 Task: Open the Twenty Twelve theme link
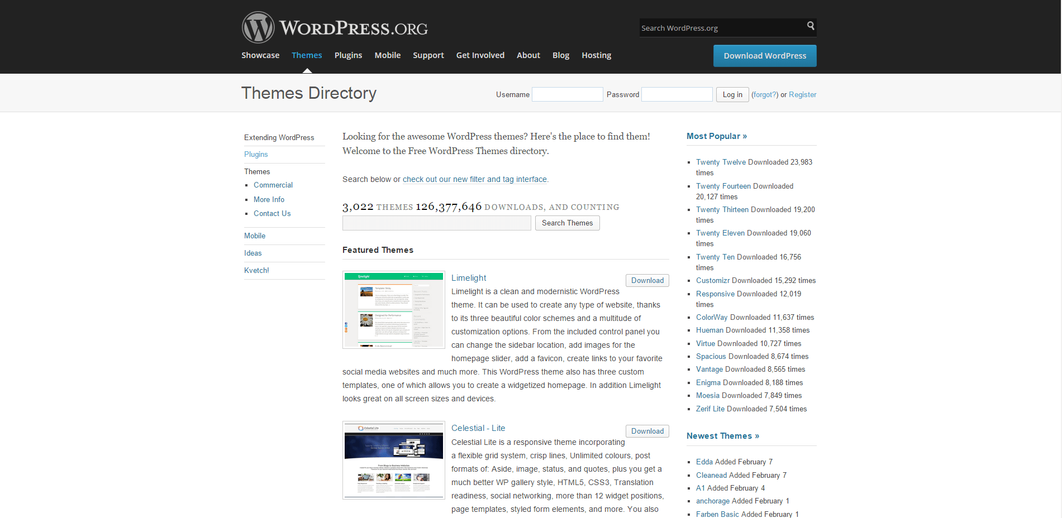pyautogui.click(x=721, y=162)
